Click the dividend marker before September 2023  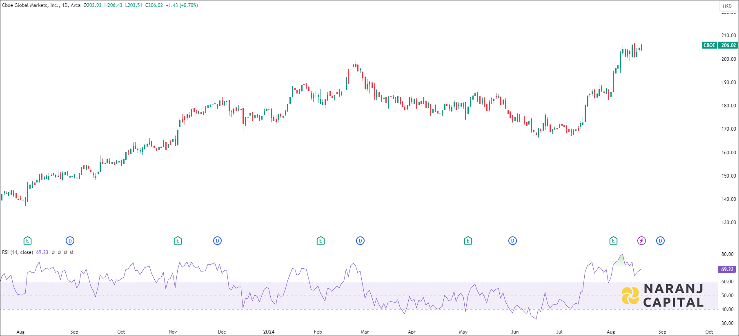pyautogui.click(x=70, y=241)
